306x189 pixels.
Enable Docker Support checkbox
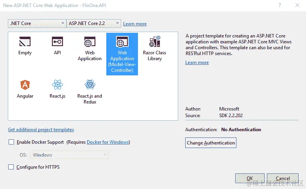point(11,142)
